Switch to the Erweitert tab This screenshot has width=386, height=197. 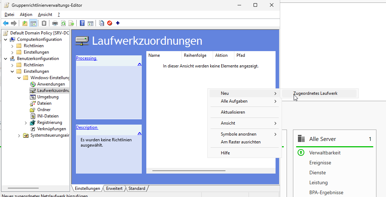[114, 188]
